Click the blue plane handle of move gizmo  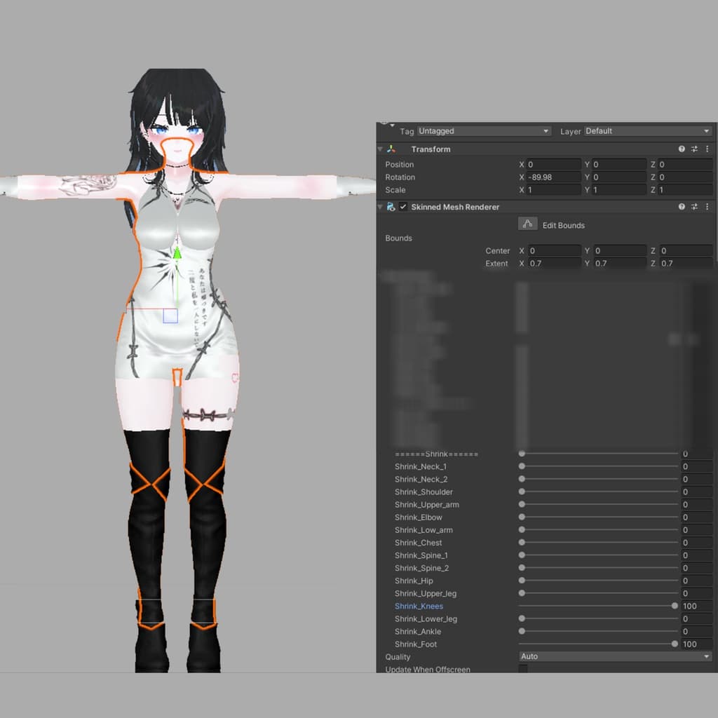[x=170, y=316]
